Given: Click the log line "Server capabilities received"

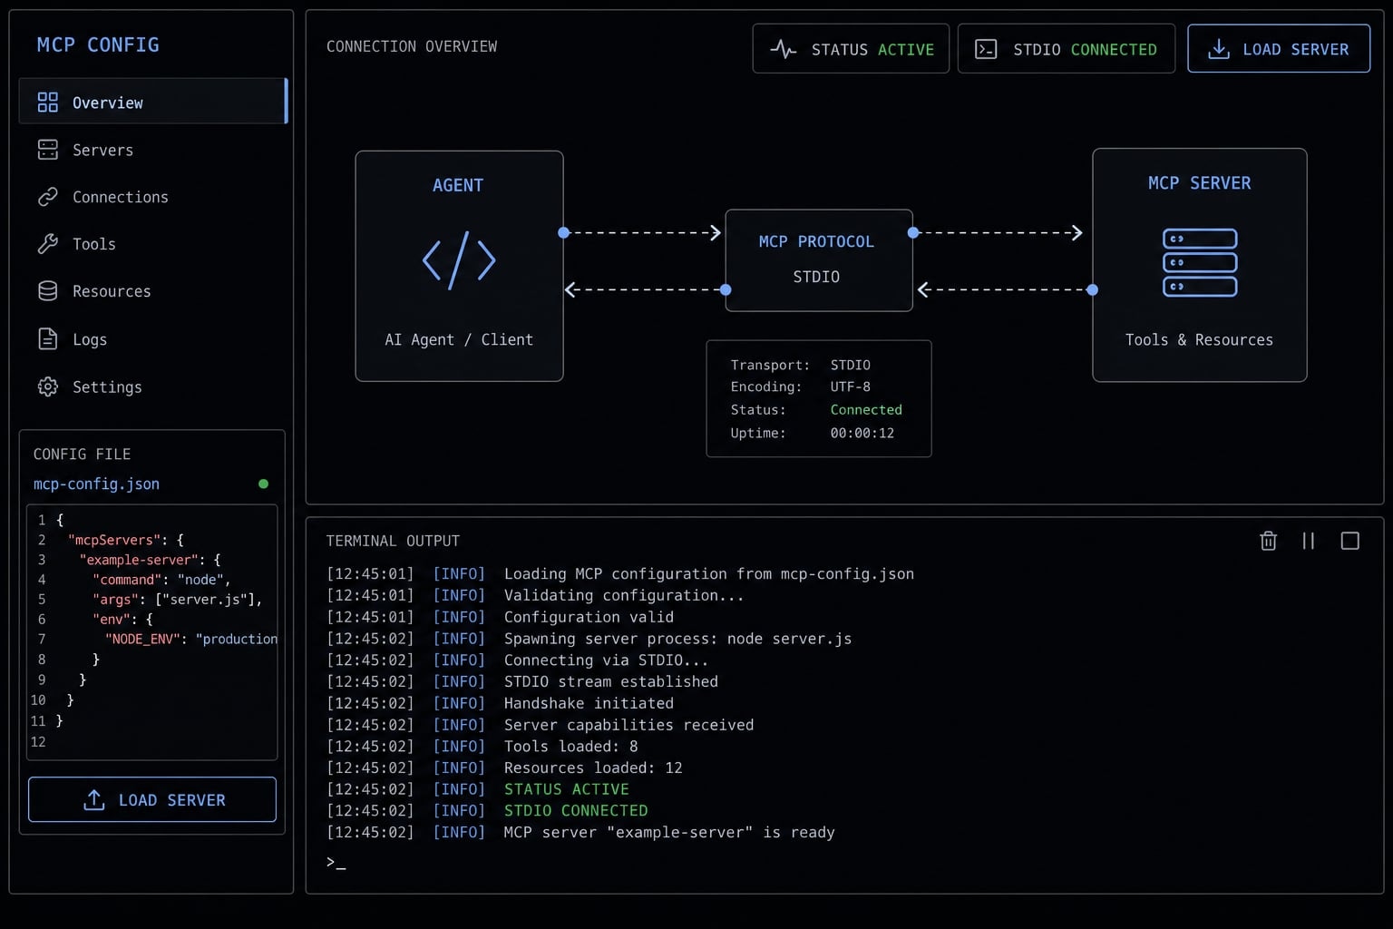Looking at the screenshot, I should tap(541, 725).
